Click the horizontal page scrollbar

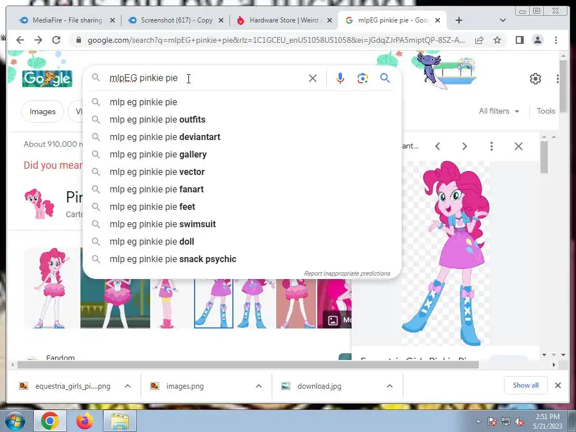coord(248,364)
